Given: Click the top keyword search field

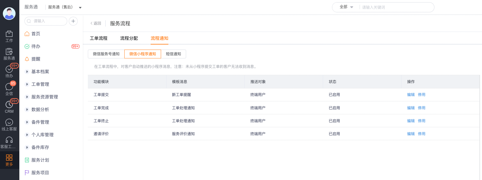Looking at the screenshot, I should tap(396, 7).
